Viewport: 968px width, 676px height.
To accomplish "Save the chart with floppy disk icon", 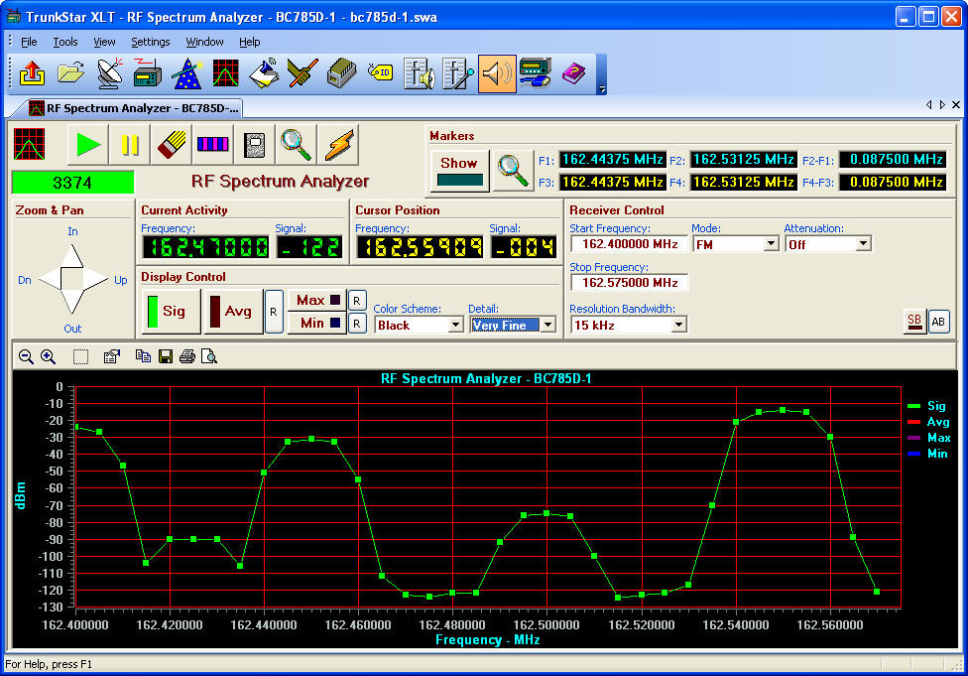I will point(166,356).
